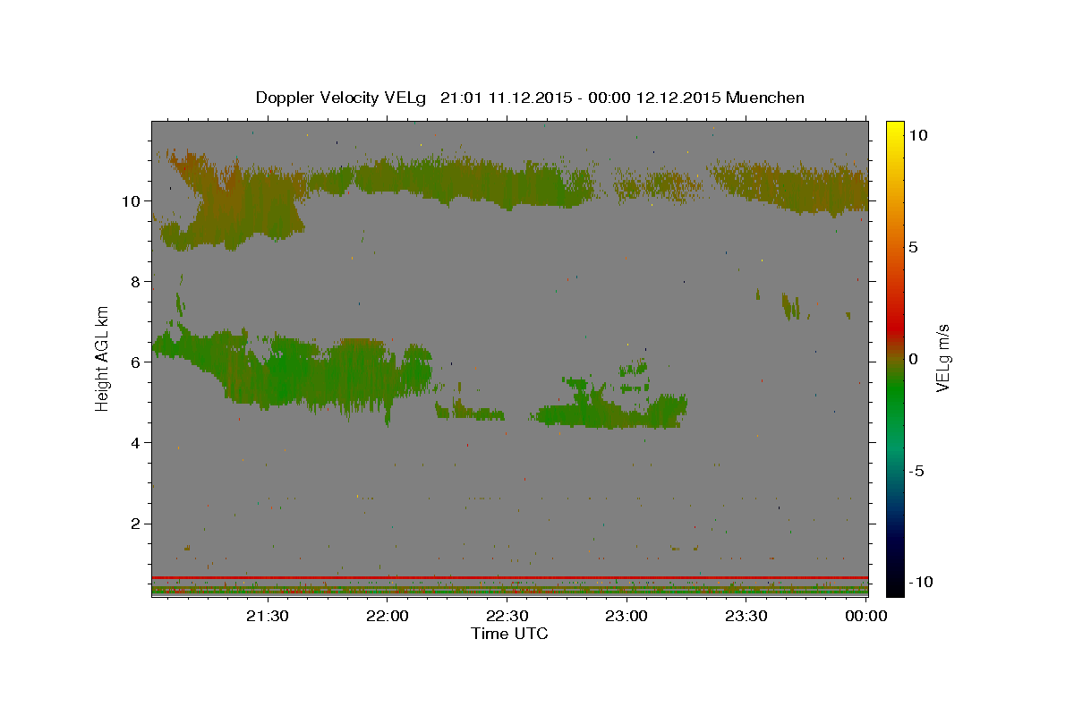The image size is (1074, 716).
Task: Click the green cloud patch near 23:00 at 5 km
Action: (613, 411)
